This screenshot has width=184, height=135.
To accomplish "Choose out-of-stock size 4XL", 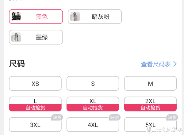I will [x=93, y=125].
